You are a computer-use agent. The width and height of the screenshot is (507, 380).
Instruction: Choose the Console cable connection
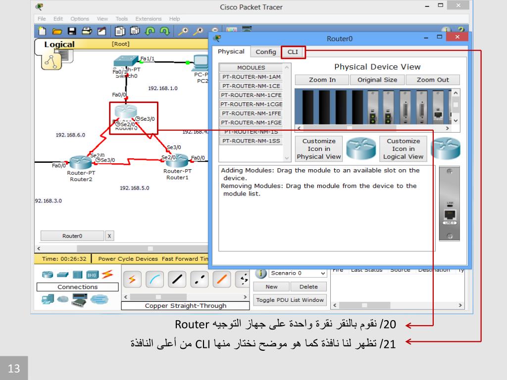click(154, 280)
